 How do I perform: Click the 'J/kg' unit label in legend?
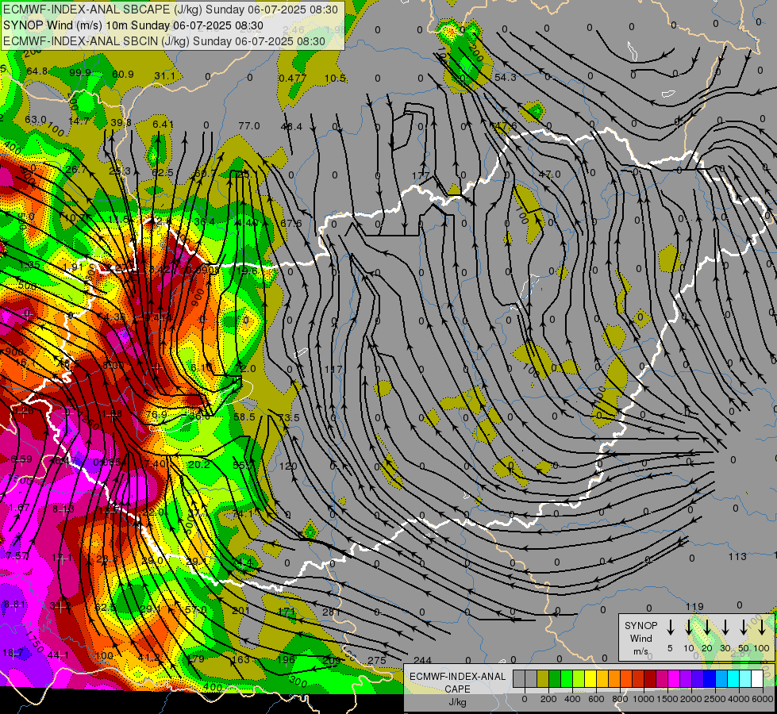457,701
